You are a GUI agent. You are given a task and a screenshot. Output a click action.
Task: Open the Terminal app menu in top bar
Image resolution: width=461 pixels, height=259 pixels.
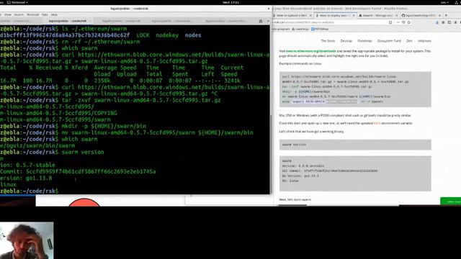pos(17,2)
